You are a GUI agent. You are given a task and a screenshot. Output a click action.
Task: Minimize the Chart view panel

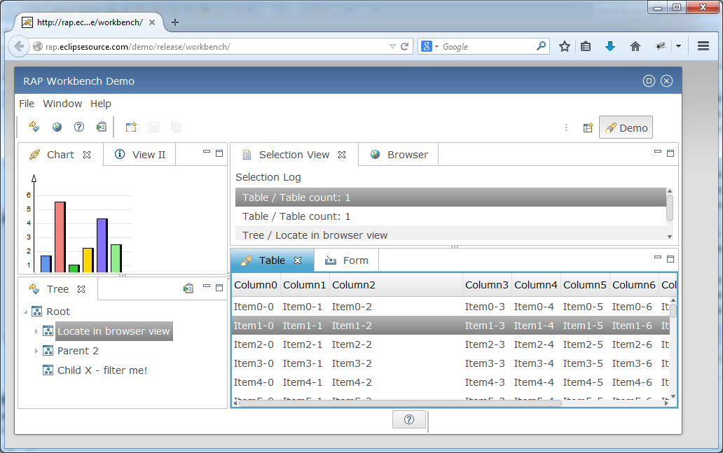(207, 152)
